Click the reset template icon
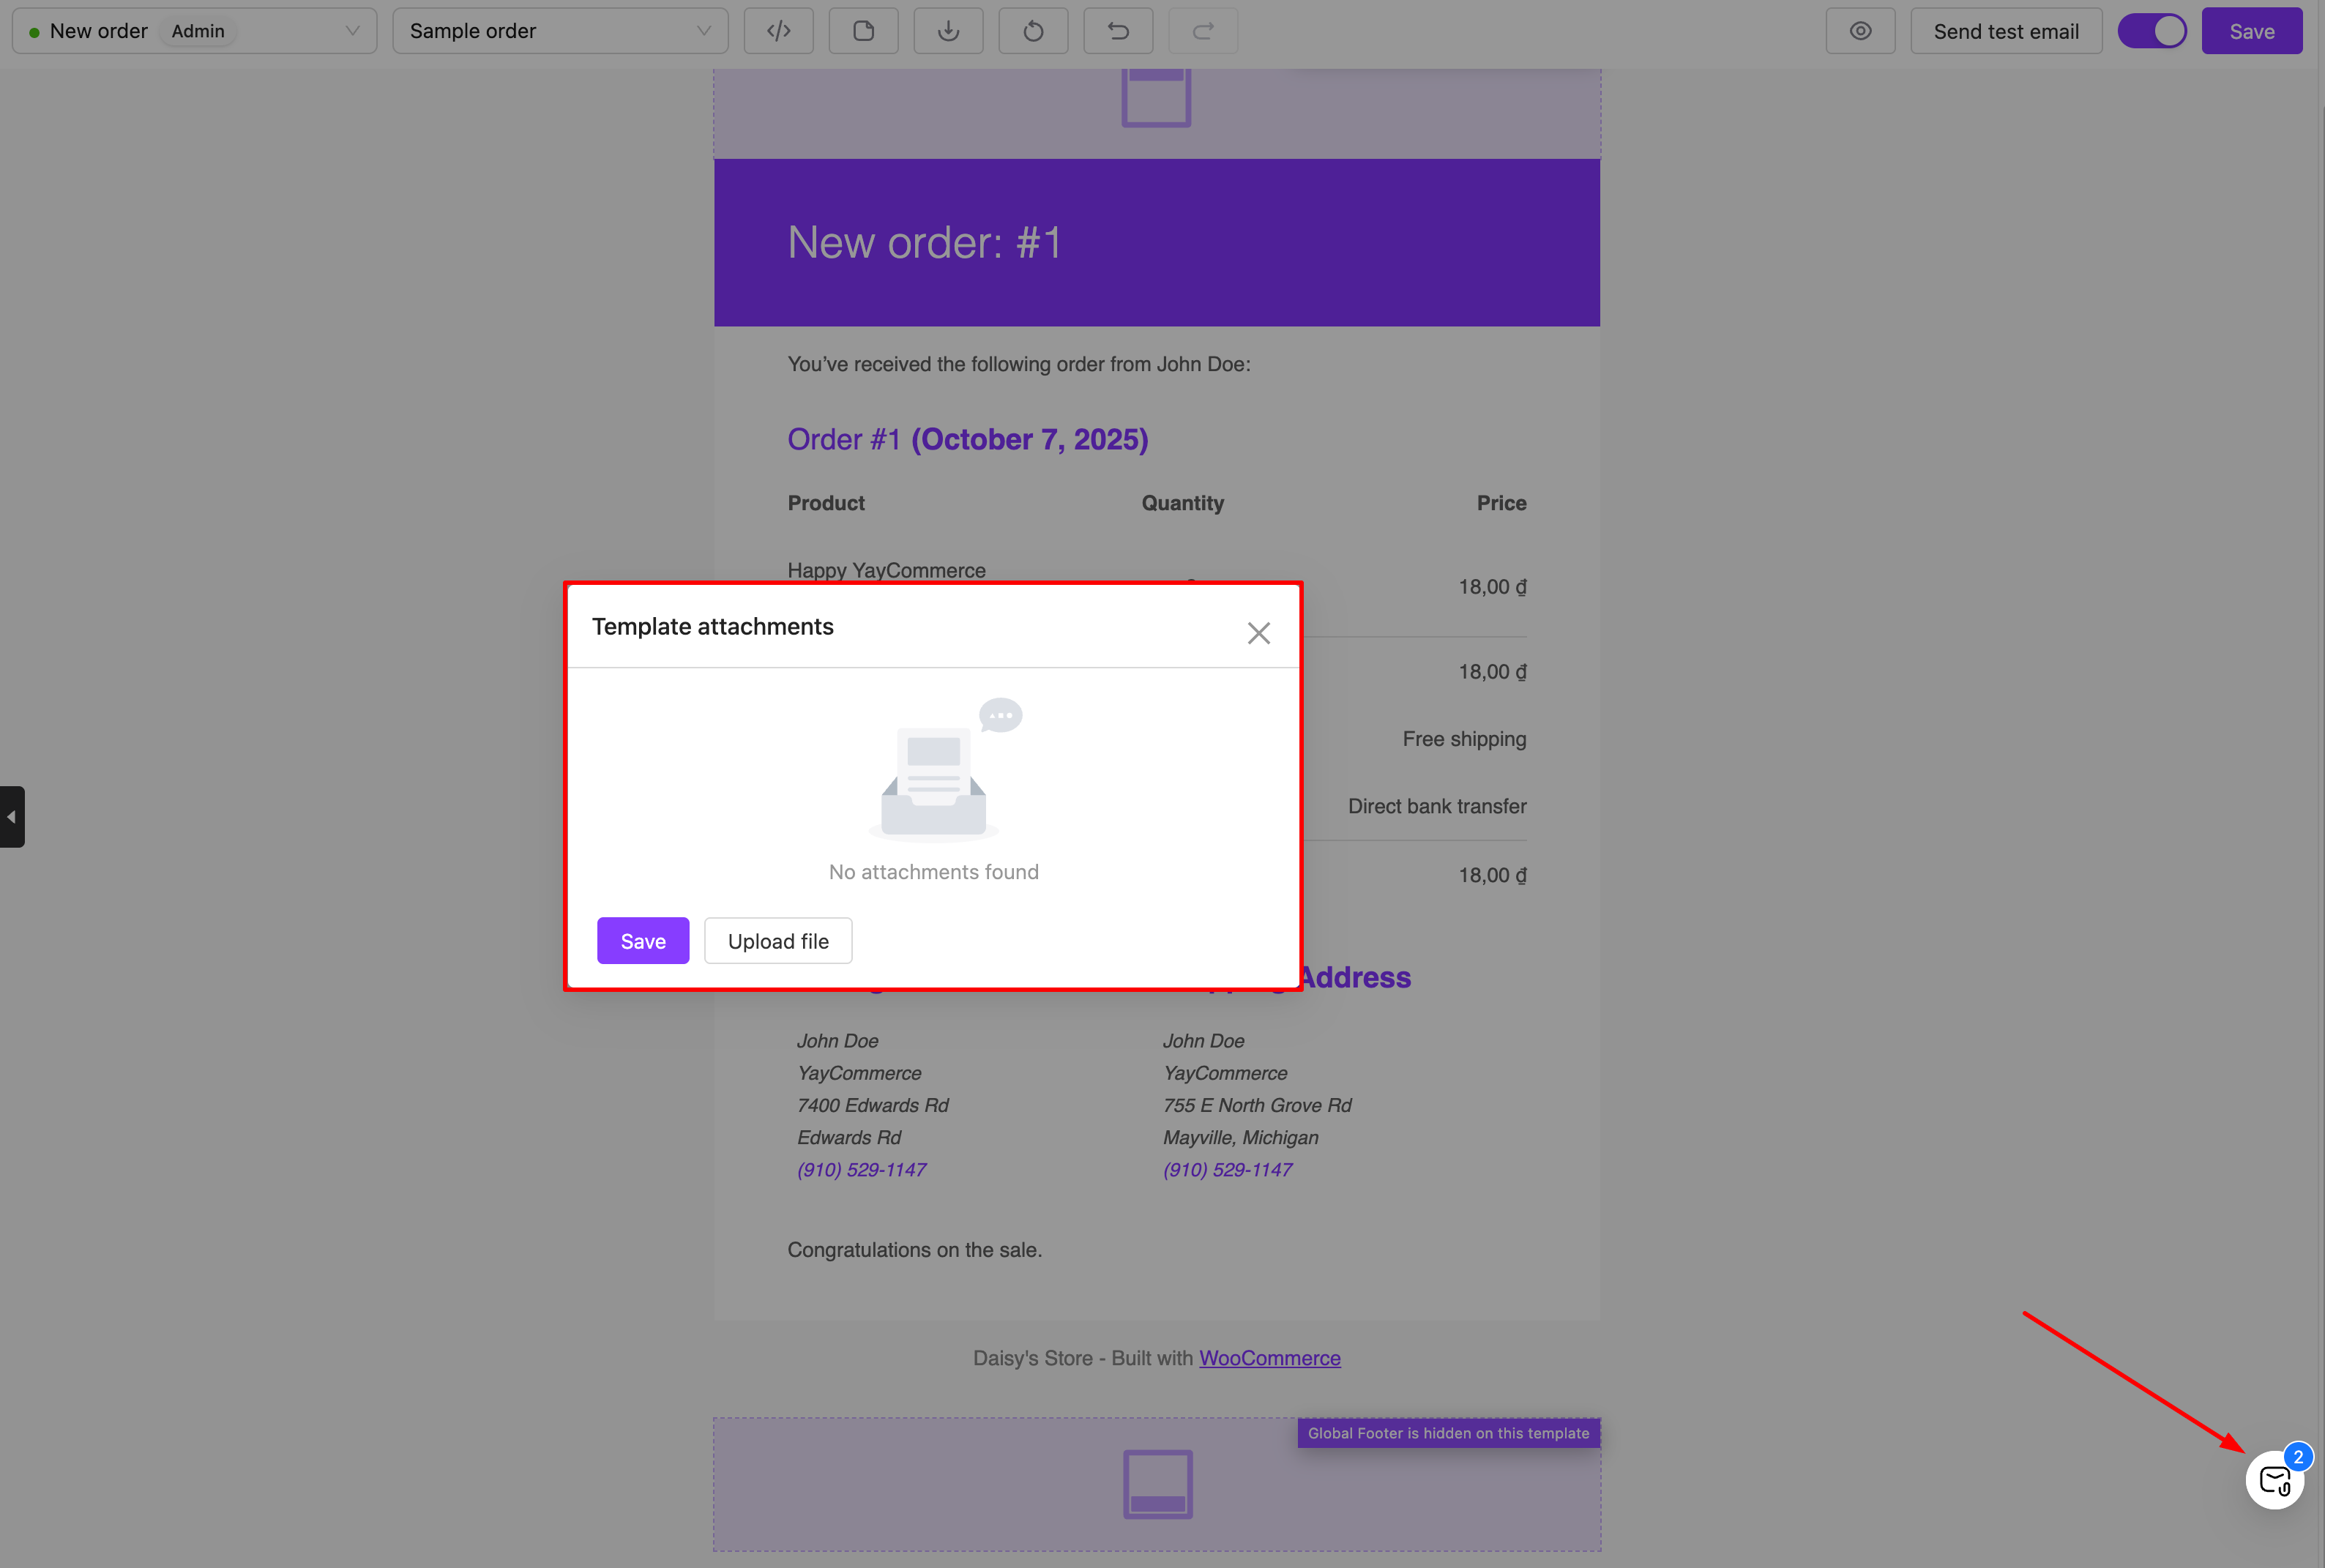This screenshot has width=2325, height=1568. [1033, 31]
